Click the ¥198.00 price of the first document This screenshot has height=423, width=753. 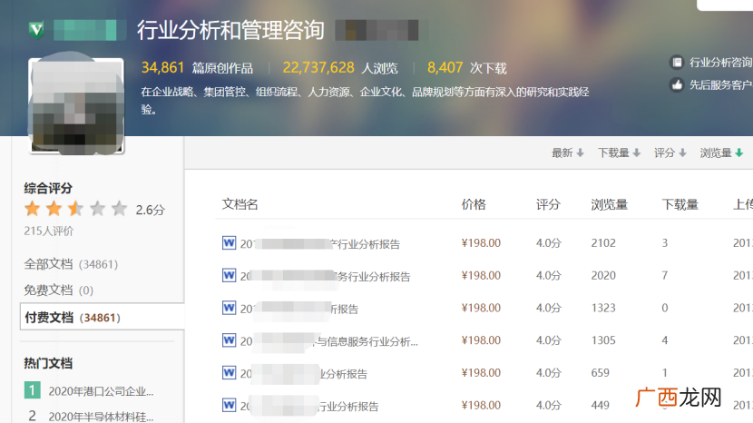point(481,243)
